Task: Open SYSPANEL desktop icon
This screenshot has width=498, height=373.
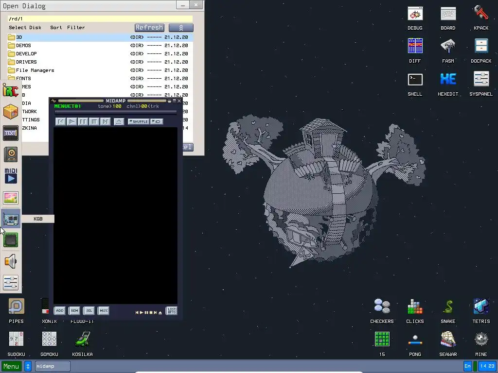Action: pos(481,84)
